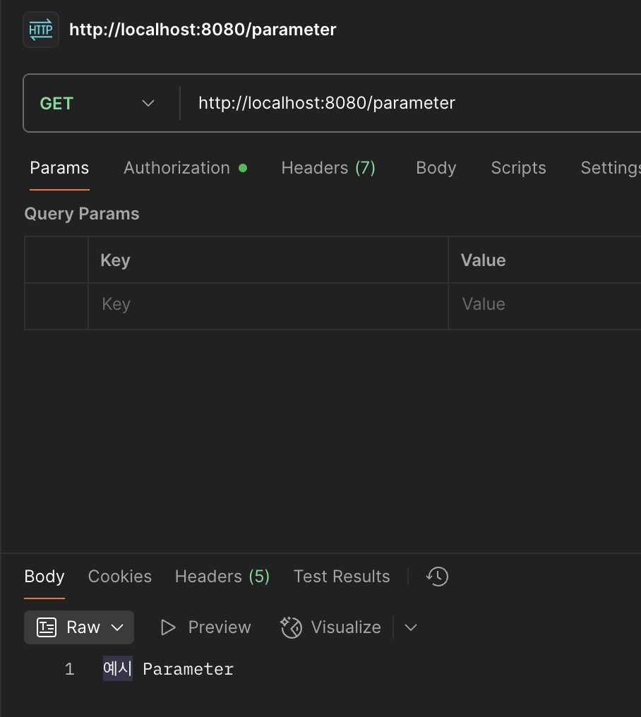The height and width of the screenshot is (717, 641).
Task: Open the response Headers (5) tab
Action: pyautogui.click(x=222, y=577)
